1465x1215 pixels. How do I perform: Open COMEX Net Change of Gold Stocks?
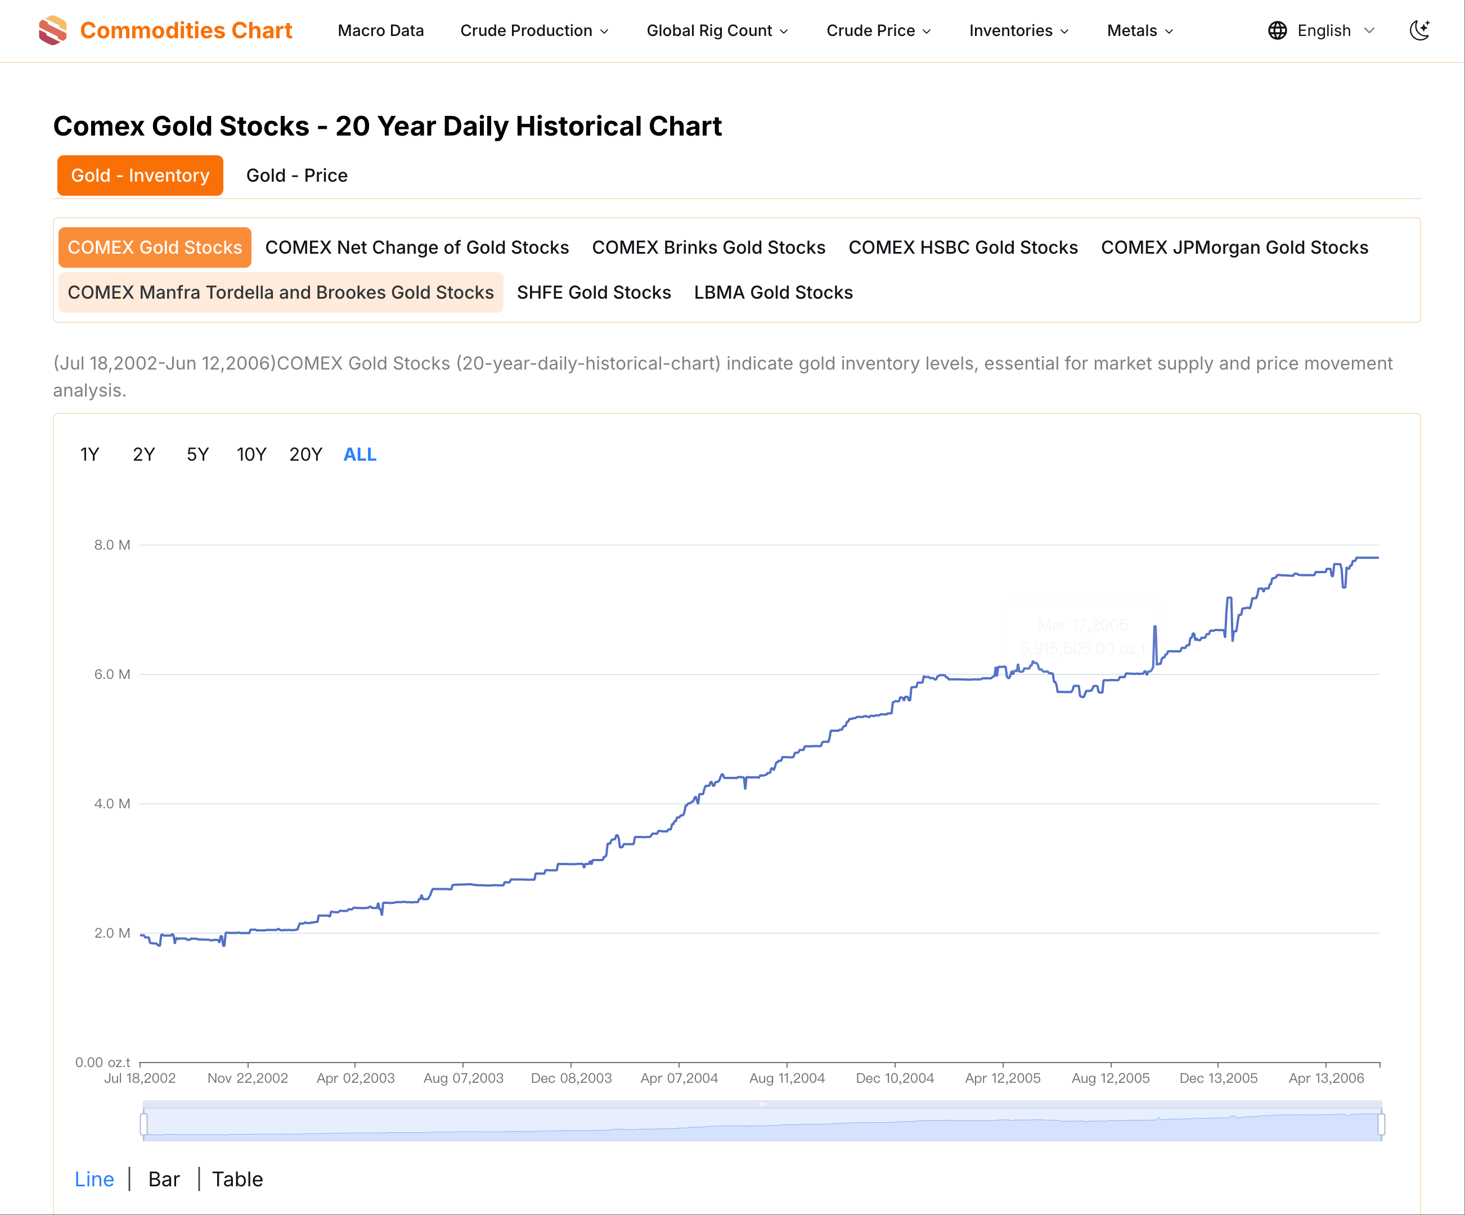417,247
